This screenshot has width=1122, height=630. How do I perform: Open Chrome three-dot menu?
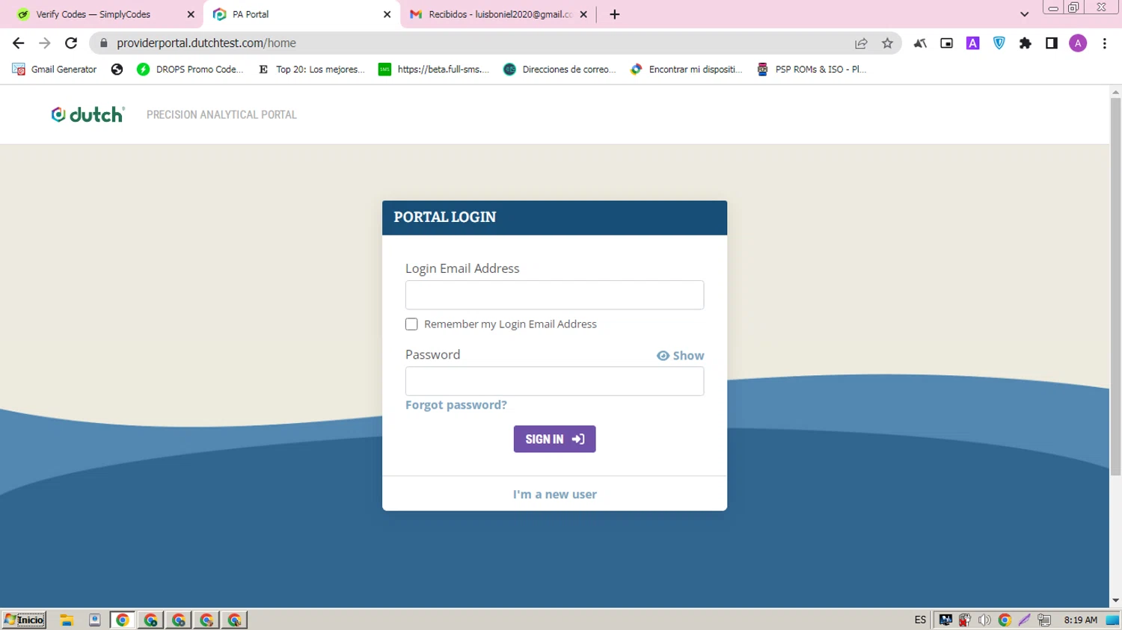coord(1104,43)
